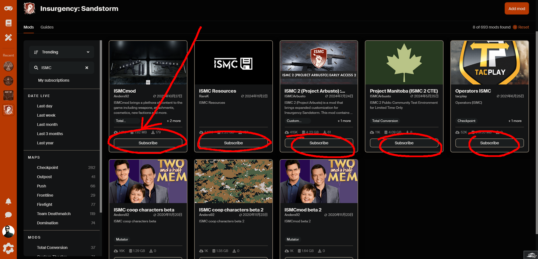
Task: Subscribe to ISMCmod
Action: click(148, 143)
